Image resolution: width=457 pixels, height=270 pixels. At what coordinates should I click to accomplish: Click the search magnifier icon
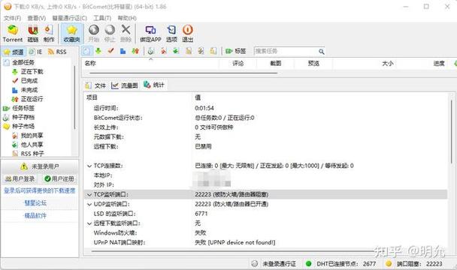tap(321, 52)
